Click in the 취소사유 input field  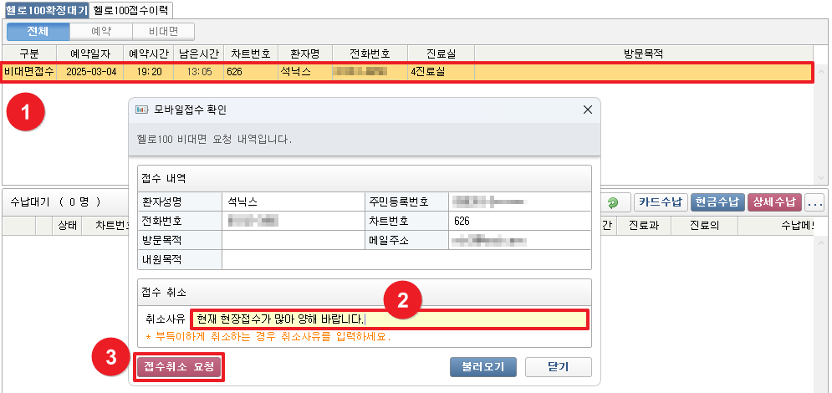point(389,319)
